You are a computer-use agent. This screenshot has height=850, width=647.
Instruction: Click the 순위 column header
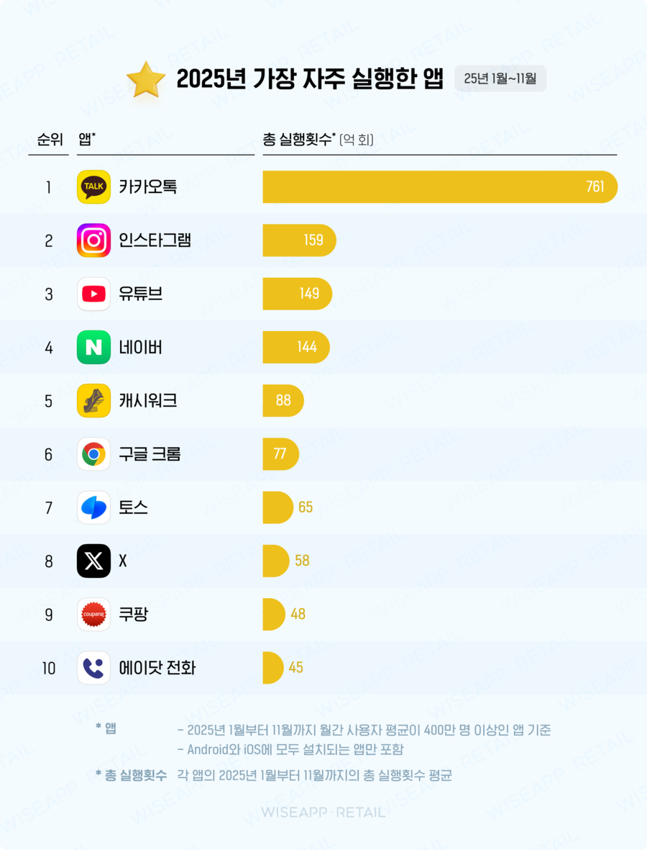pos(49,140)
